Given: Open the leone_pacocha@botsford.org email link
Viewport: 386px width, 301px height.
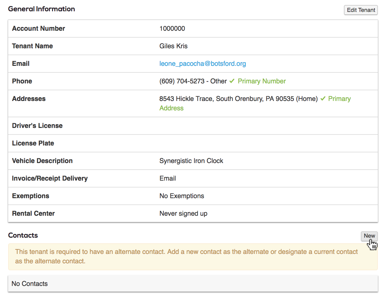Looking at the screenshot, I should click(202, 64).
